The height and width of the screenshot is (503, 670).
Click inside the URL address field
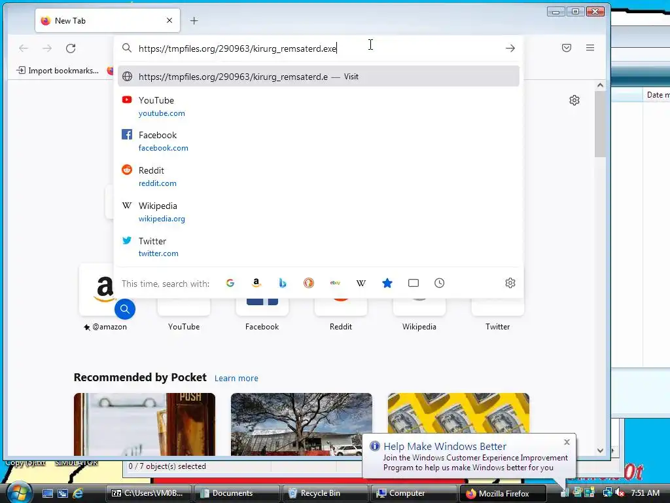click(317, 48)
